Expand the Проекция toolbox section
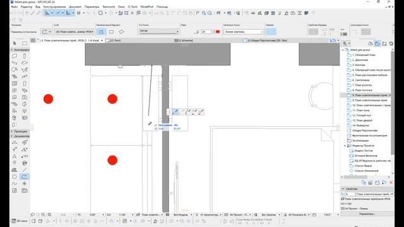Screen dimensions: 404x227 point(12,131)
